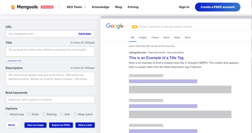The height and width of the screenshot is (133, 252).
Task: Click Export as HTML
Action: [61, 125]
